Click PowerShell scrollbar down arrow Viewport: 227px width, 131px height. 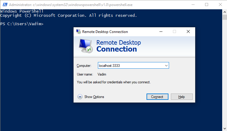click(x=225, y=128)
